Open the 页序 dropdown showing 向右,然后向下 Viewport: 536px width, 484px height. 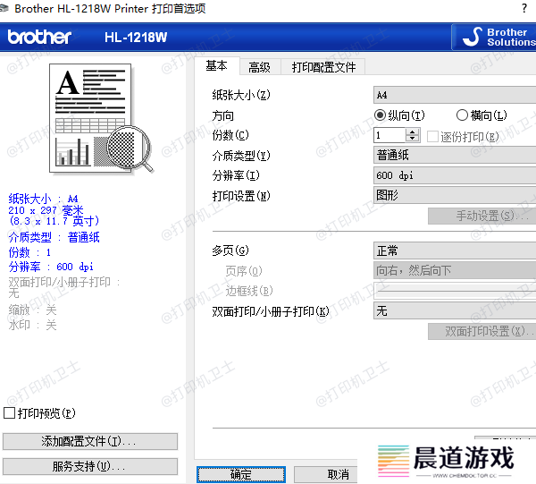point(455,271)
